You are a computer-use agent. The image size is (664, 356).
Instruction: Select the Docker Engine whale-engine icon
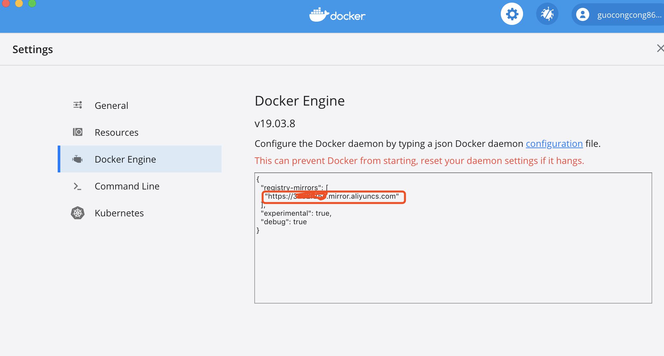click(x=78, y=159)
